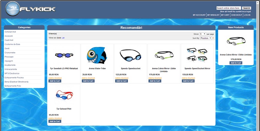Open Incaltaminte category

pyautogui.click(x=10, y=65)
